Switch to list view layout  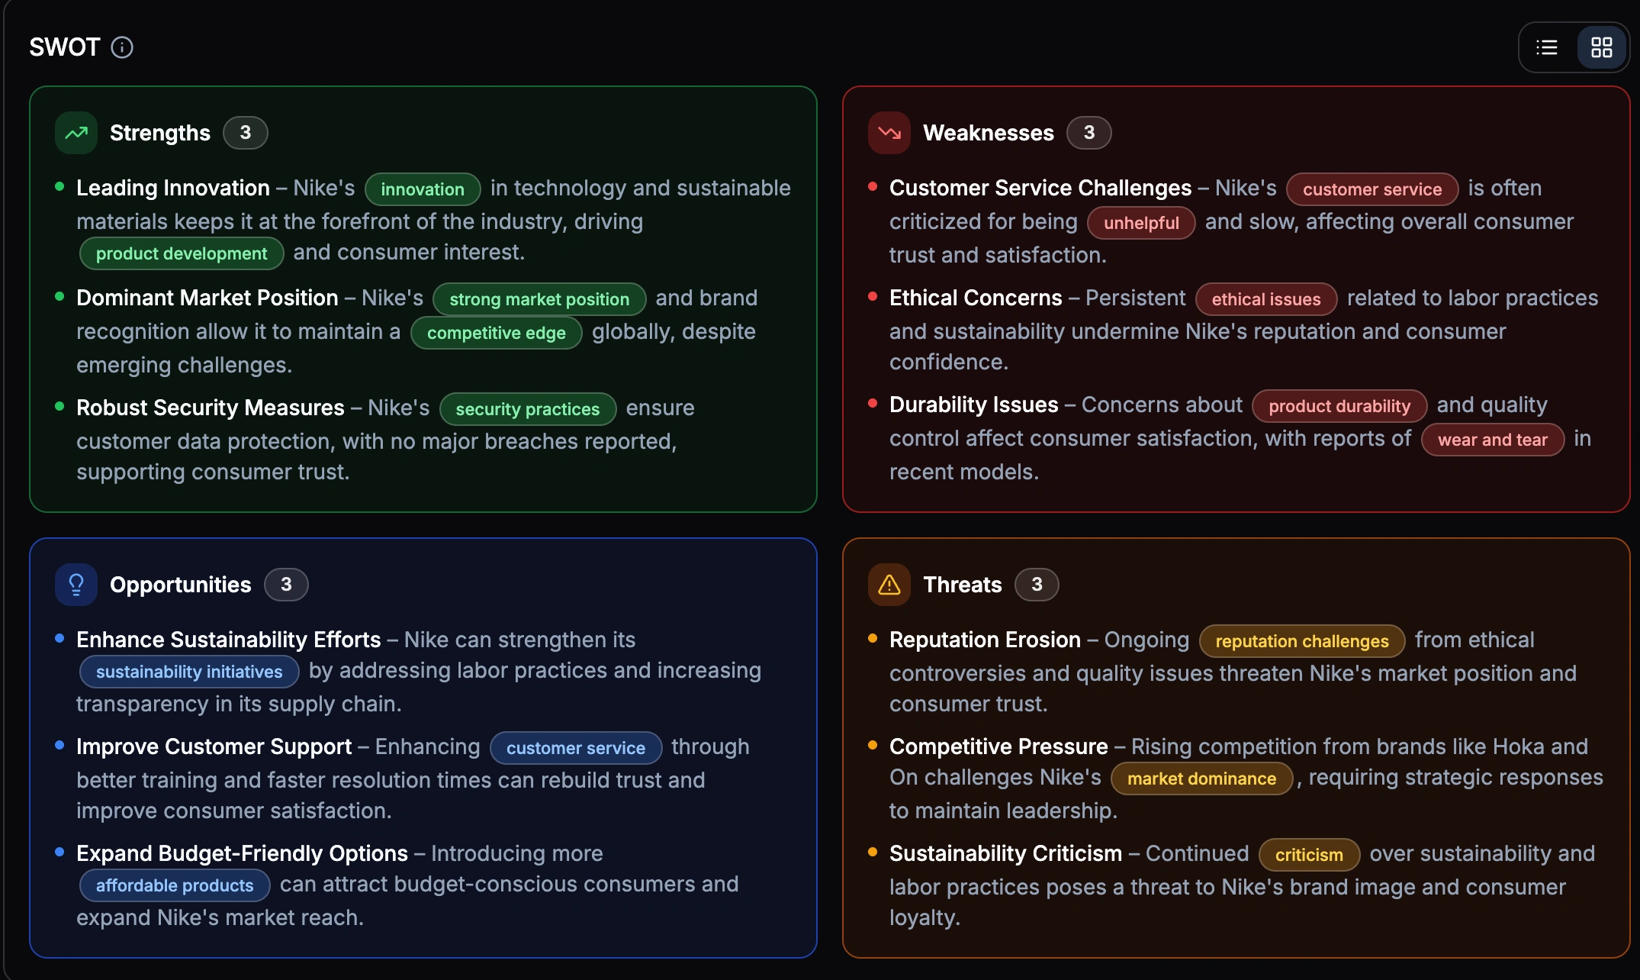[x=1546, y=47]
